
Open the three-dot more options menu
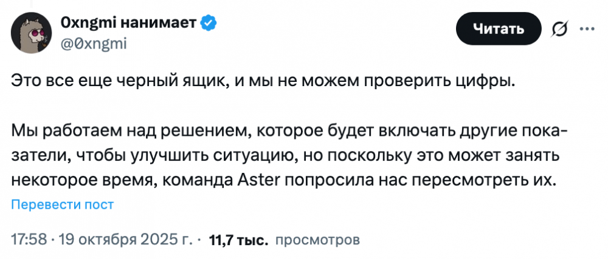click(x=586, y=29)
